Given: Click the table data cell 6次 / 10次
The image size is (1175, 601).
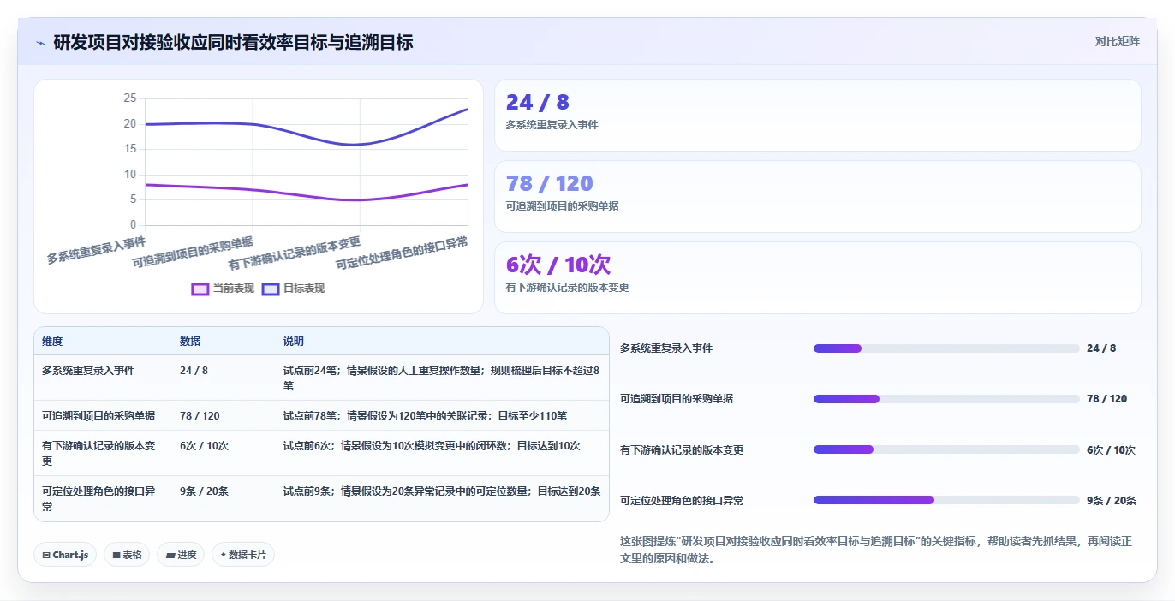Looking at the screenshot, I should pyautogui.click(x=204, y=446).
